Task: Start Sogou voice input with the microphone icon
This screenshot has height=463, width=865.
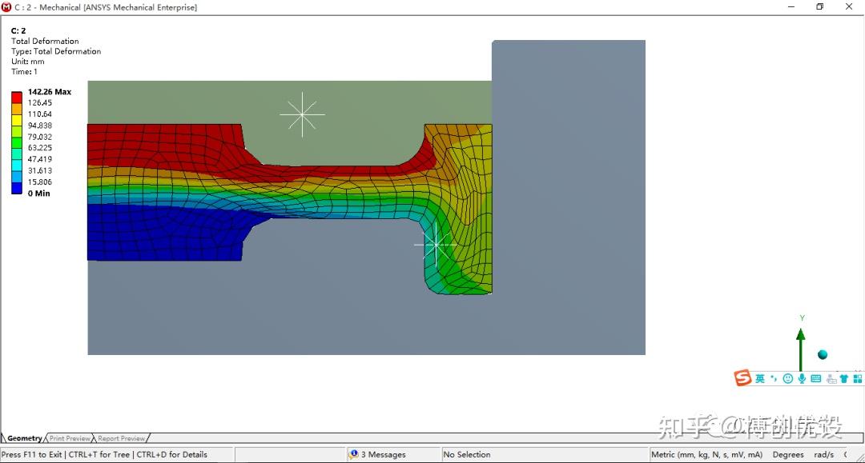Action: click(x=802, y=378)
